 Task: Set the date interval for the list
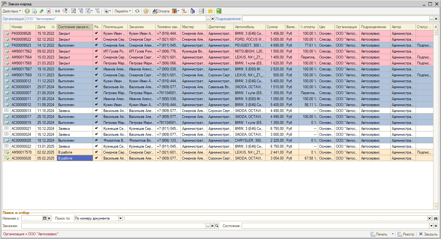[x=57, y=11]
